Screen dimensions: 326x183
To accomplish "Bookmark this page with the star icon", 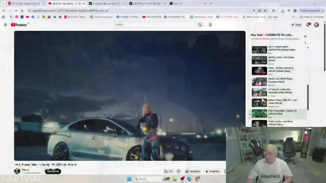I will coord(265,11).
